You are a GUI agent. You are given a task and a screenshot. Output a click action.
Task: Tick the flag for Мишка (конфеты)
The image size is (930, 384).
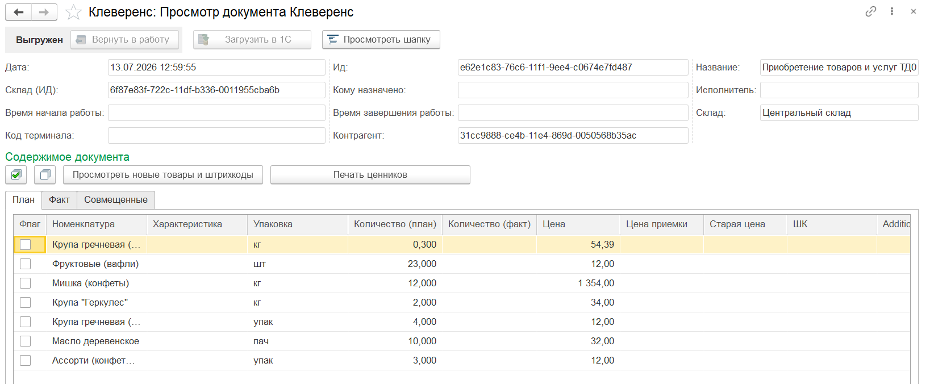(25, 283)
